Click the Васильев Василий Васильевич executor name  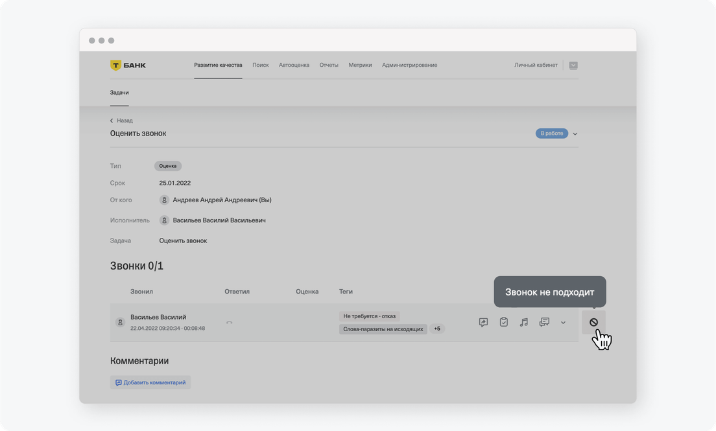(219, 220)
